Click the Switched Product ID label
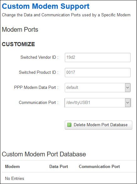This screenshot has width=137, height=184. coord(39,73)
